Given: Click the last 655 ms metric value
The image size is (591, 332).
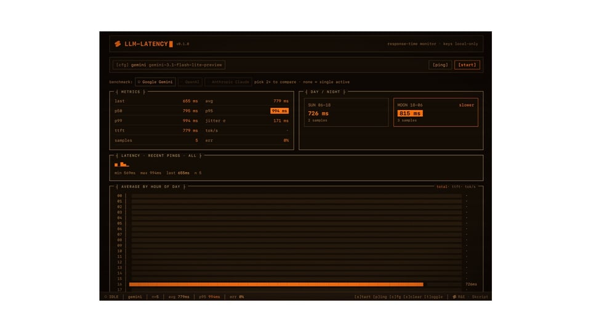Looking at the screenshot, I should [190, 101].
